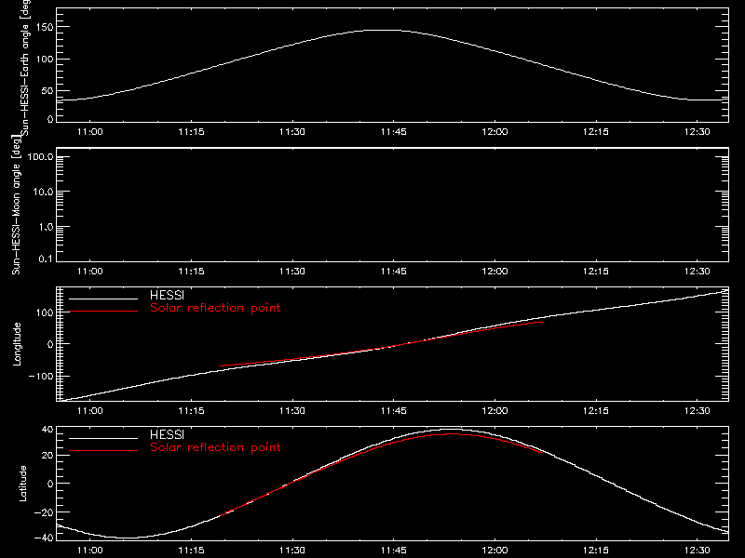Image resolution: width=745 pixels, height=558 pixels.
Task: Click 11:00 label under Earth angle plot
Action: pyautogui.click(x=89, y=132)
